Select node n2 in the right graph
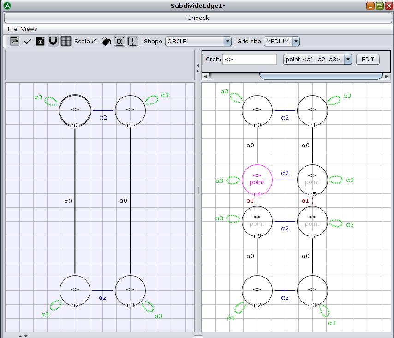The image size is (394, 338). click(257, 290)
